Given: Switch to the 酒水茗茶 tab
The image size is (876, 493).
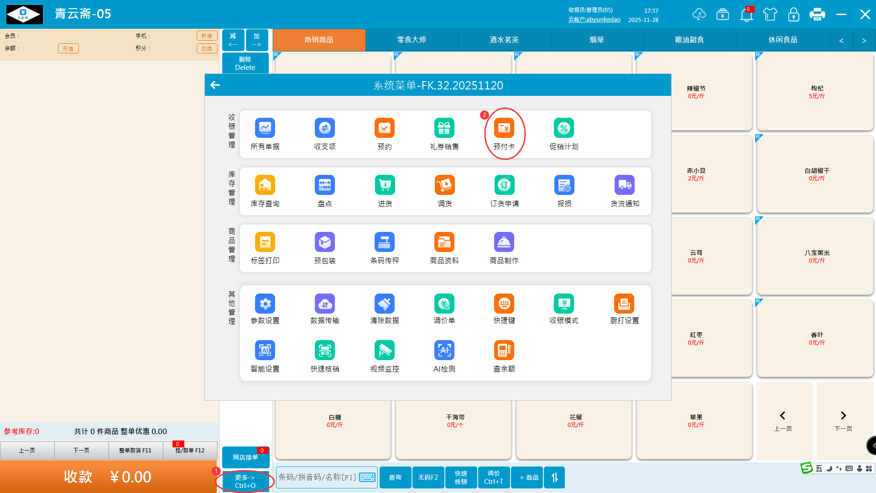Looking at the screenshot, I should point(504,40).
